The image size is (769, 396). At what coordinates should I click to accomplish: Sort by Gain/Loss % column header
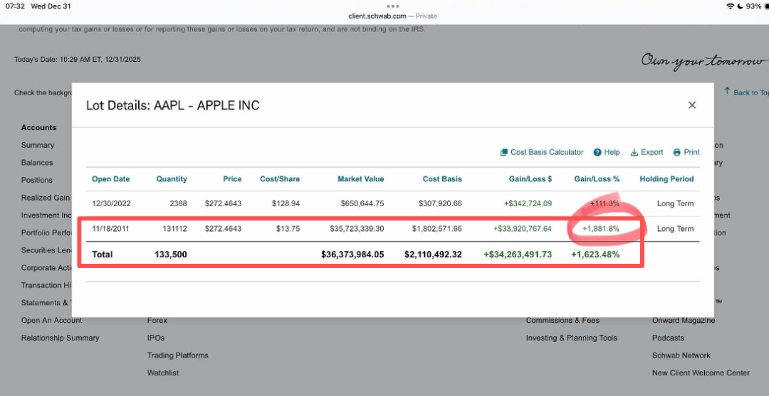pyautogui.click(x=597, y=179)
